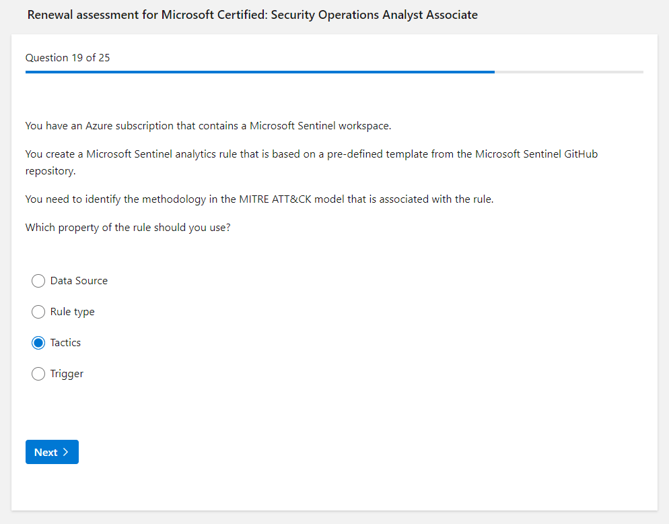This screenshot has height=524, width=669.
Task: Pick the Trigger radio button
Action: click(38, 374)
